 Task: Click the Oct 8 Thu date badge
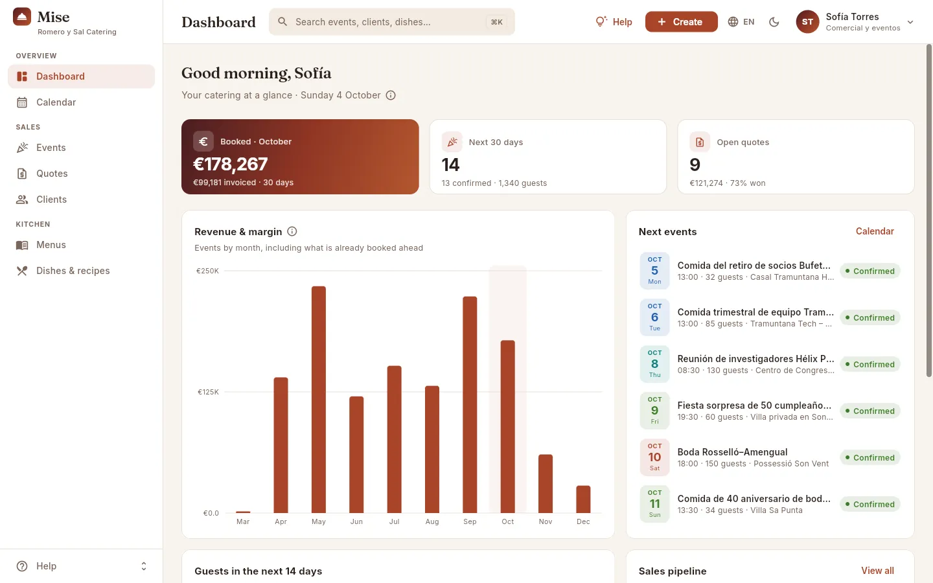click(x=654, y=364)
